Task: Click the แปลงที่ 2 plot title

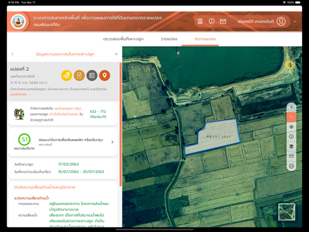Action: click(x=20, y=69)
